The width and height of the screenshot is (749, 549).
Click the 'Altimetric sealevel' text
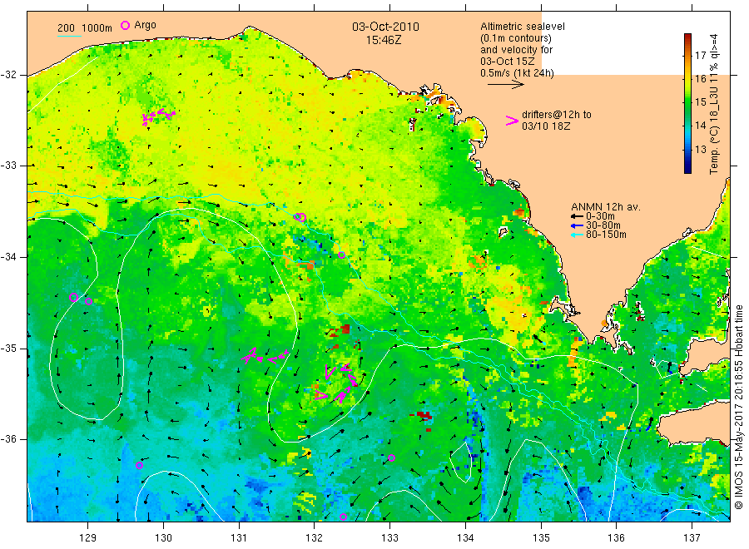point(523,27)
